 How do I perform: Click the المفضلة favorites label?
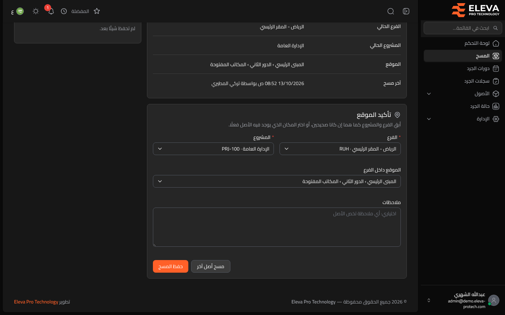pyautogui.click(x=80, y=11)
